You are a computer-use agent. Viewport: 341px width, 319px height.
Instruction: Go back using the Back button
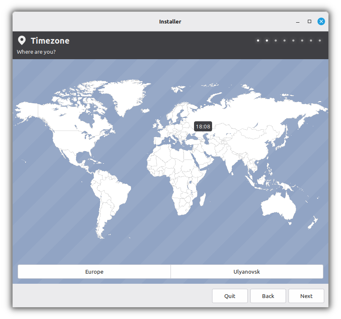click(x=268, y=296)
